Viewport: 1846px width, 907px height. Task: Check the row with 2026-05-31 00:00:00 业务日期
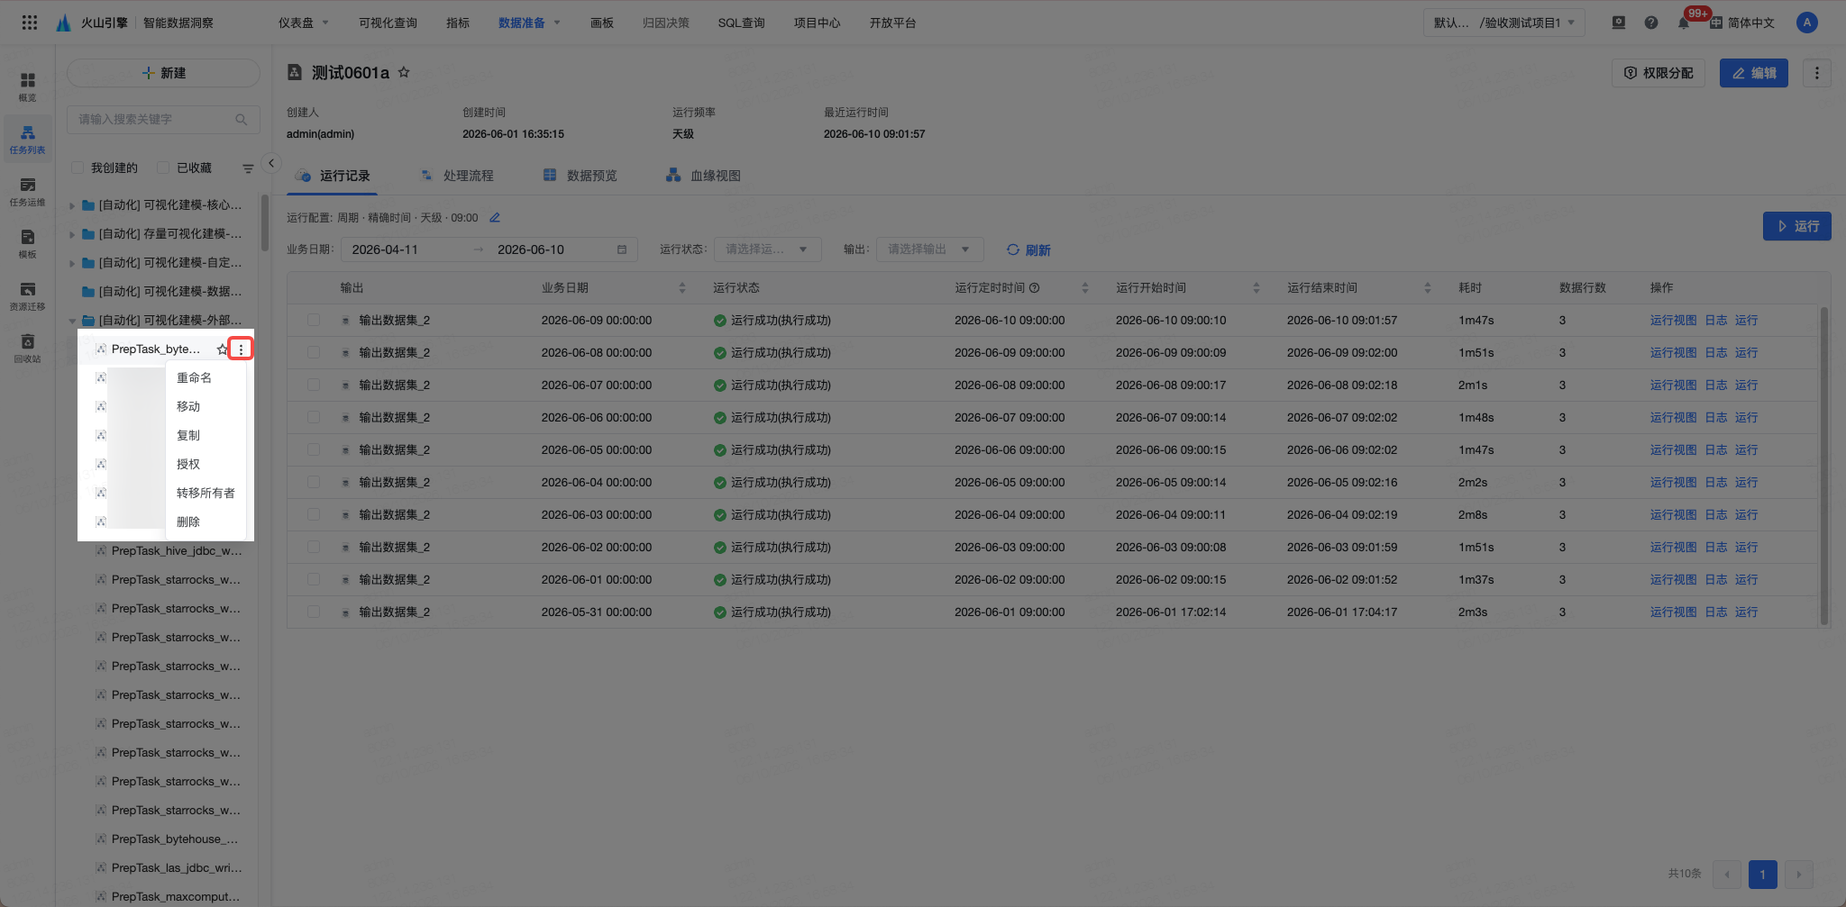tap(314, 612)
